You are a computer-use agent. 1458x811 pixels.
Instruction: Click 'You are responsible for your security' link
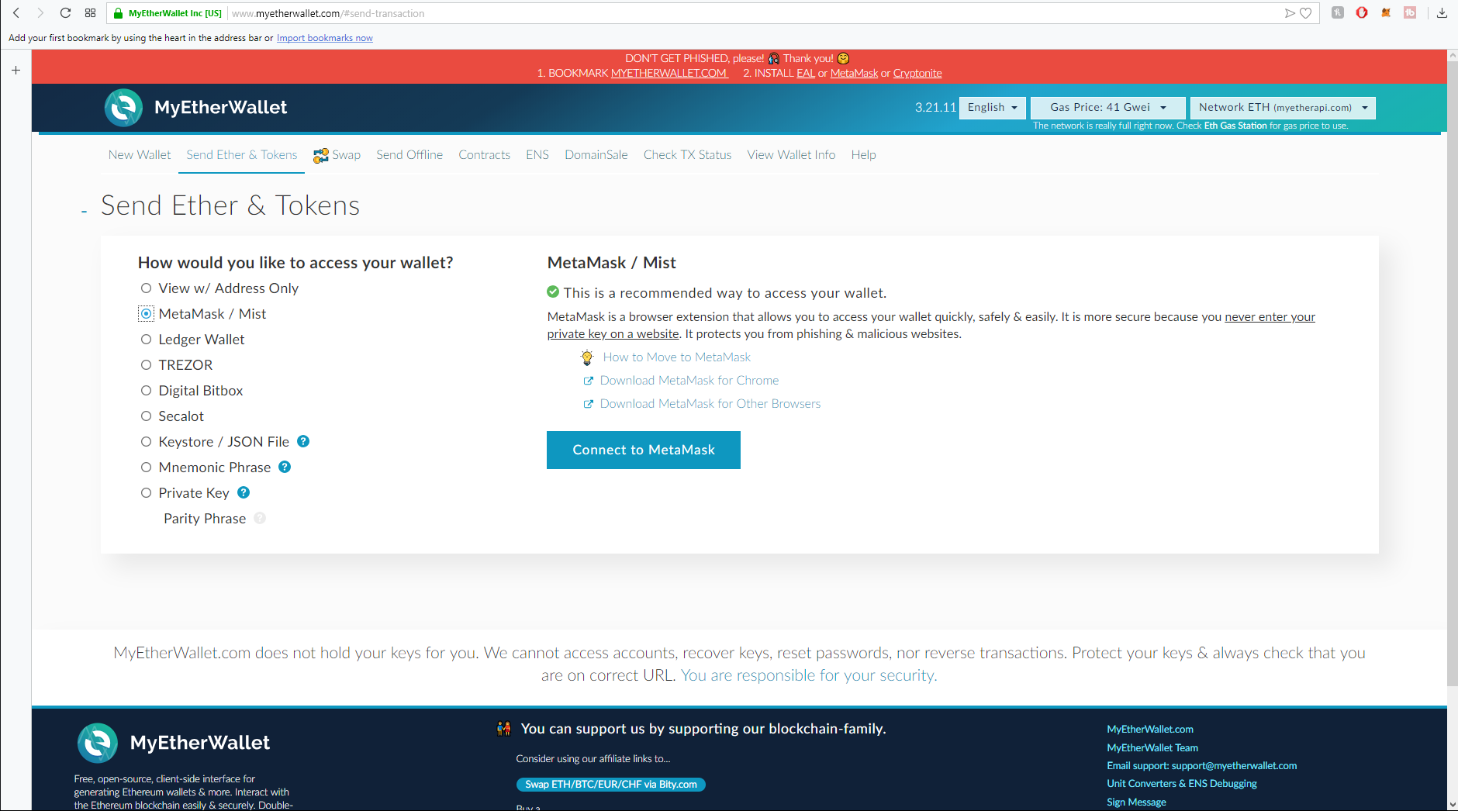click(x=809, y=675)
